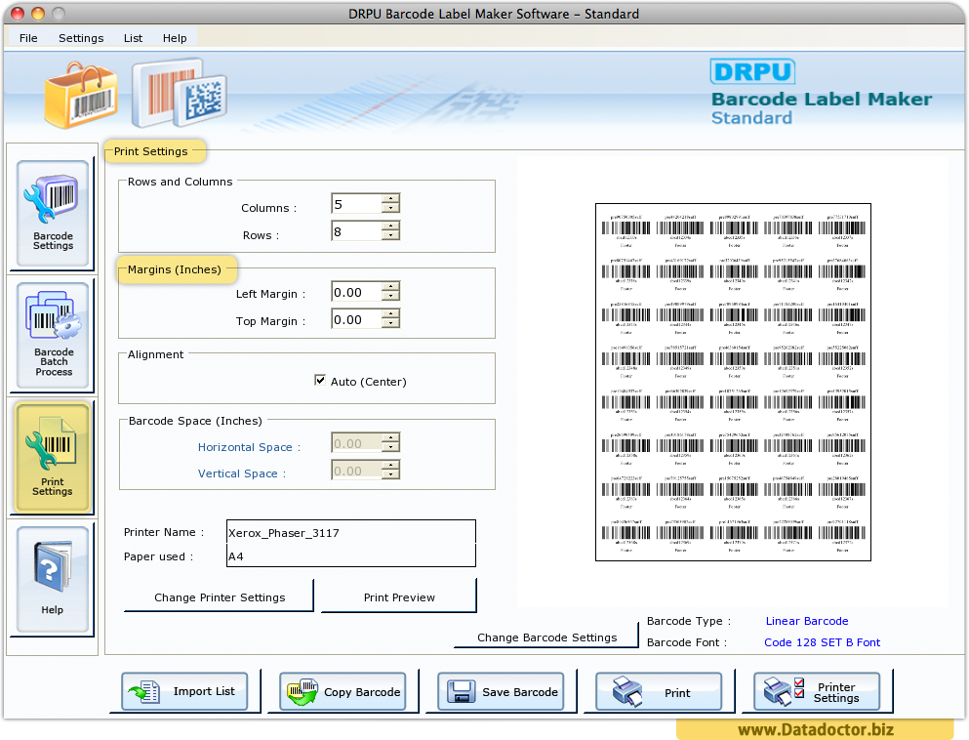Click the Linear Barcode type link
This screenshot has height=740, width=969.
806,621
